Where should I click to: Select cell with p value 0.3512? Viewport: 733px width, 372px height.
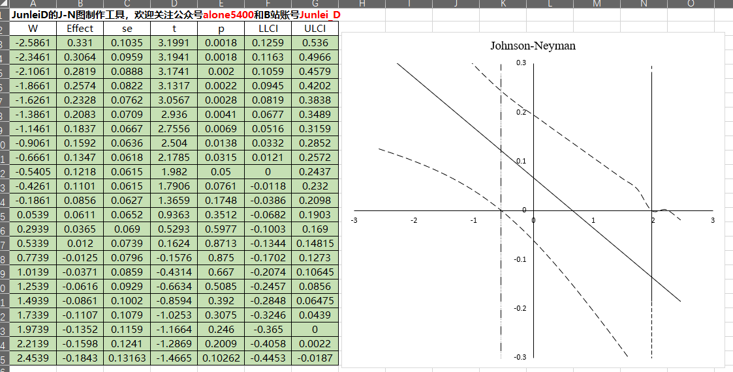point(221,215)
